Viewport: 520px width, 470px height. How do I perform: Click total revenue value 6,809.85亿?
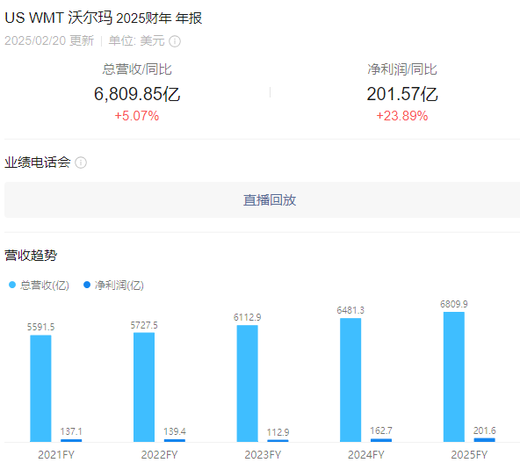click(137, 94)
